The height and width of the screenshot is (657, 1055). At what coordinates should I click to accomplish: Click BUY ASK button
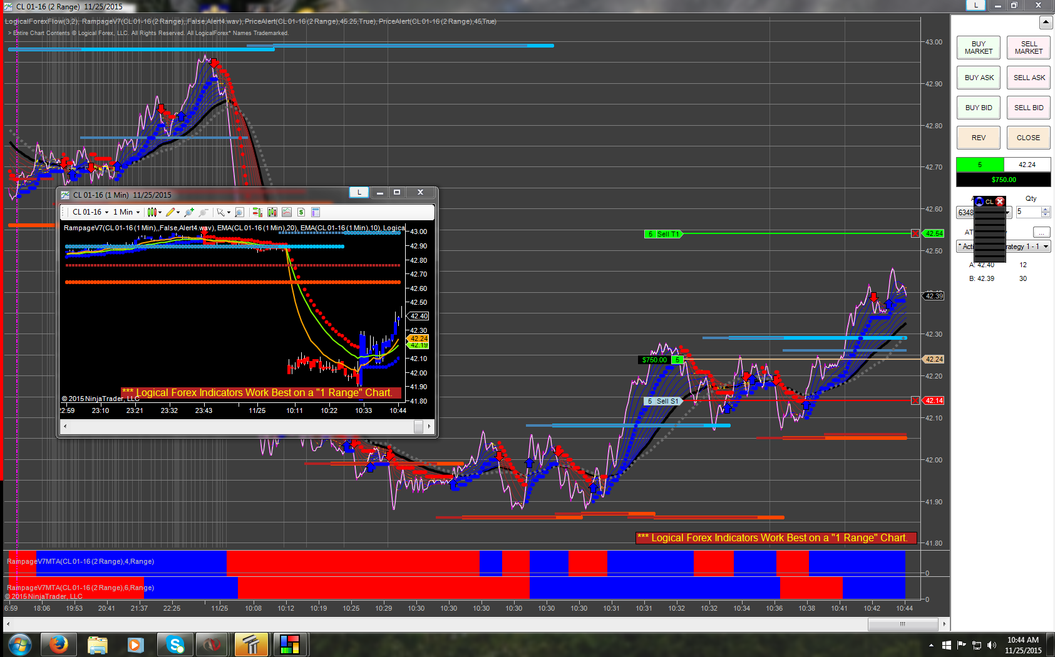pyautogui.click(x=978, y=78)
